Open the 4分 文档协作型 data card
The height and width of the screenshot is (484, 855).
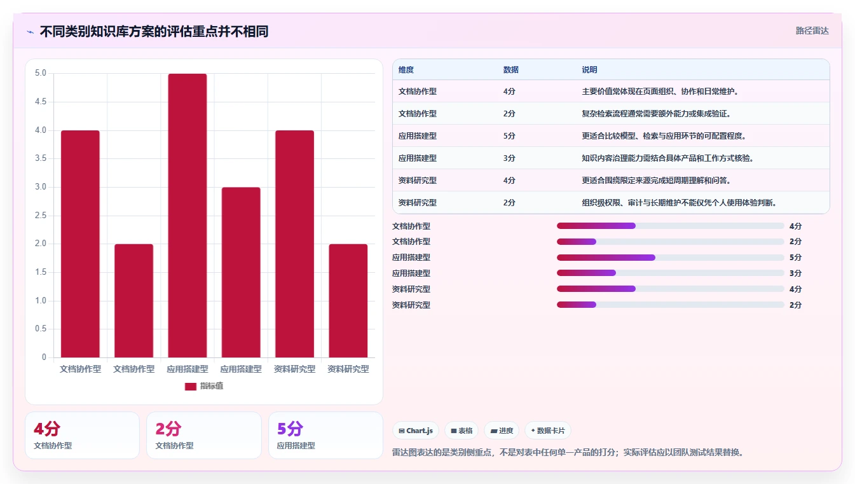tap(82, 436)
